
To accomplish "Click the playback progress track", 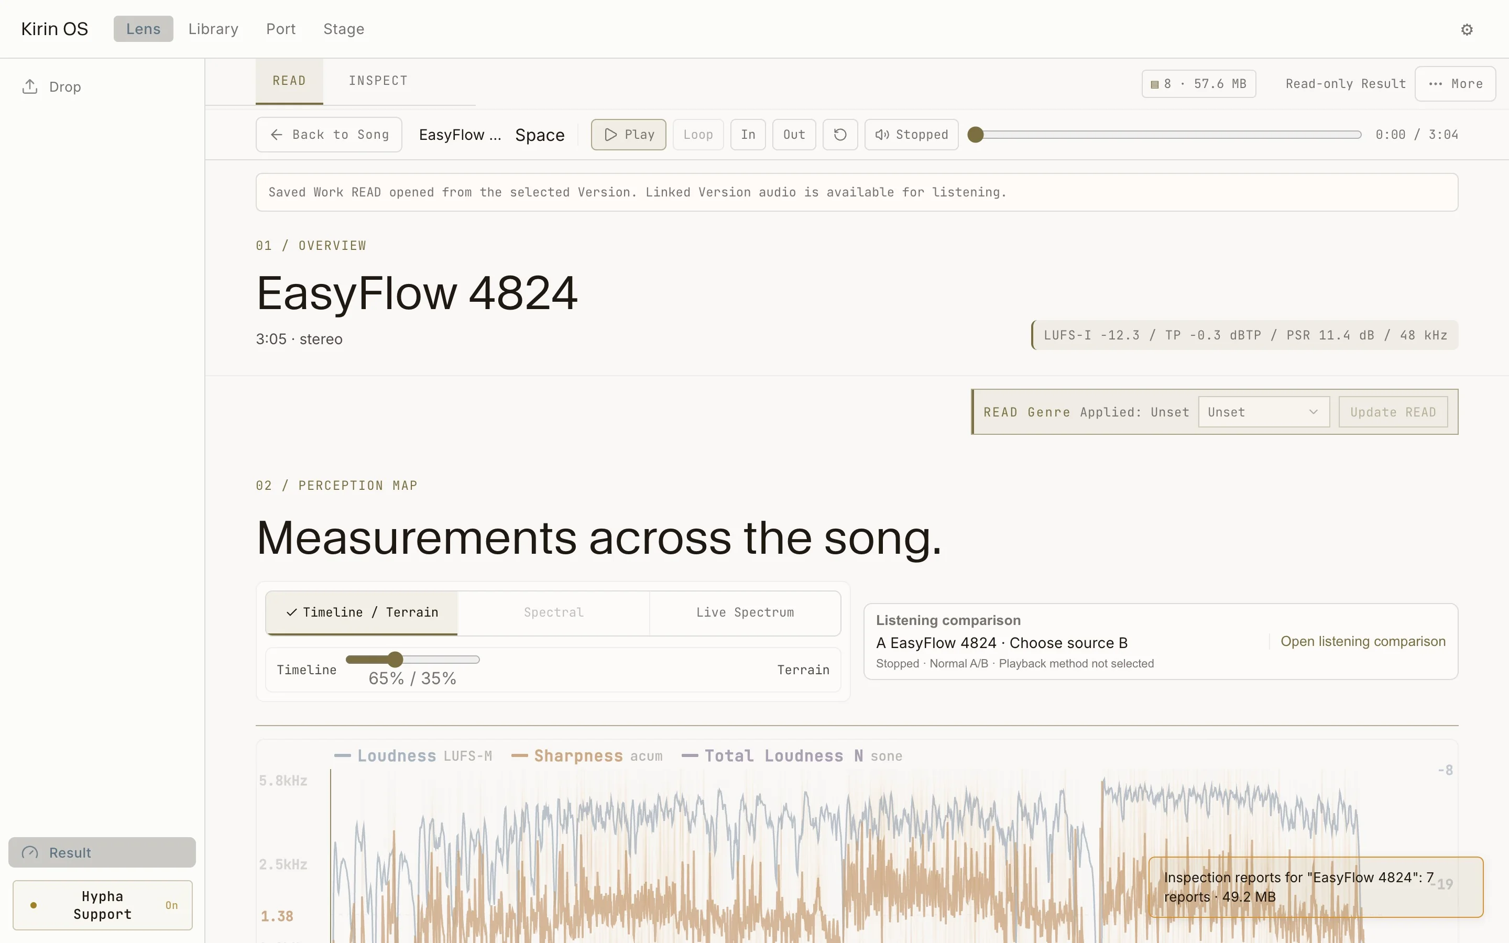I will coord(1164,135).
